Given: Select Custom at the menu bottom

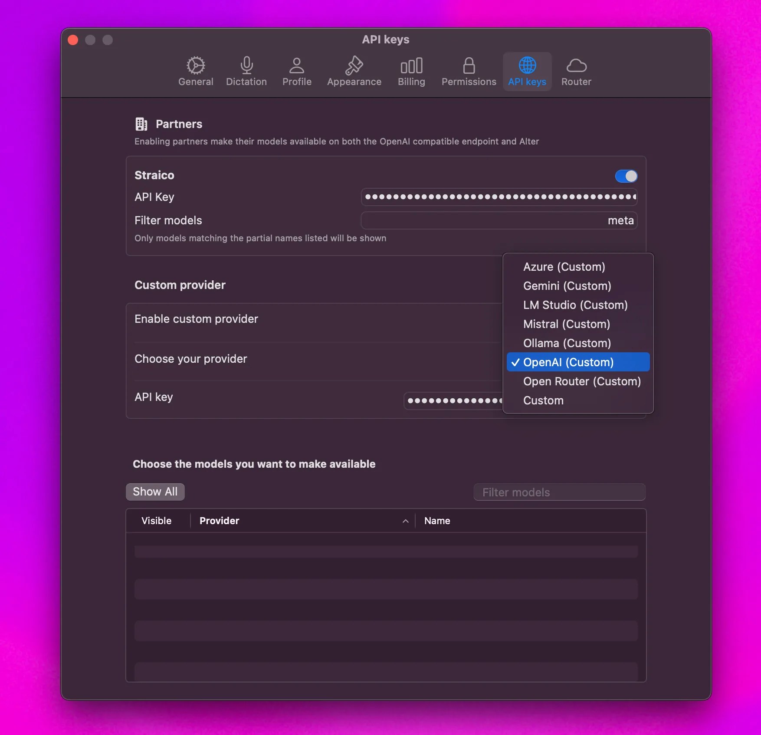Looking at the screenshot, I should [x=543, y=400].
